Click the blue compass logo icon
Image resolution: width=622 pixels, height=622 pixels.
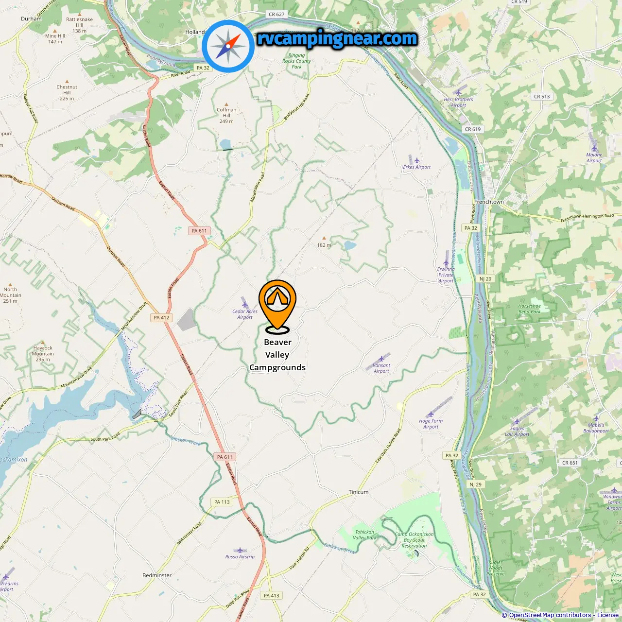tap(228, 46)
